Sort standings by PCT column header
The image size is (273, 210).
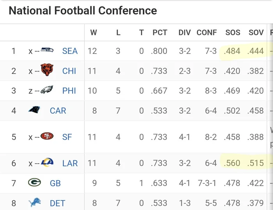(x=160, y=33)
